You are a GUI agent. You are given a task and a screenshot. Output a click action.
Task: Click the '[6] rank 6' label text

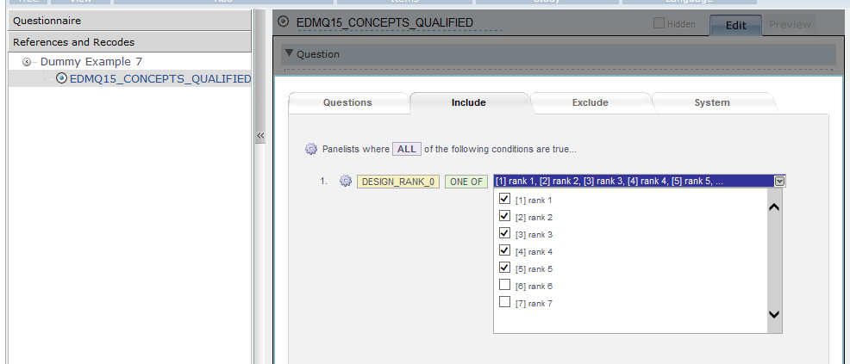[534, 286]
